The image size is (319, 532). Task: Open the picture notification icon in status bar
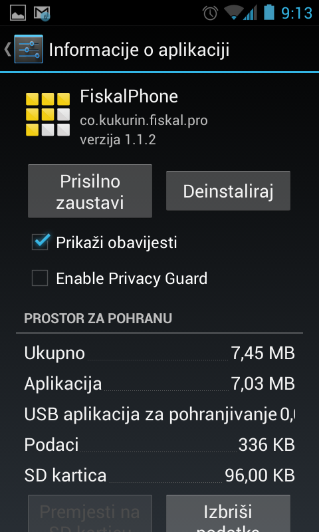[x=18, y=13]
